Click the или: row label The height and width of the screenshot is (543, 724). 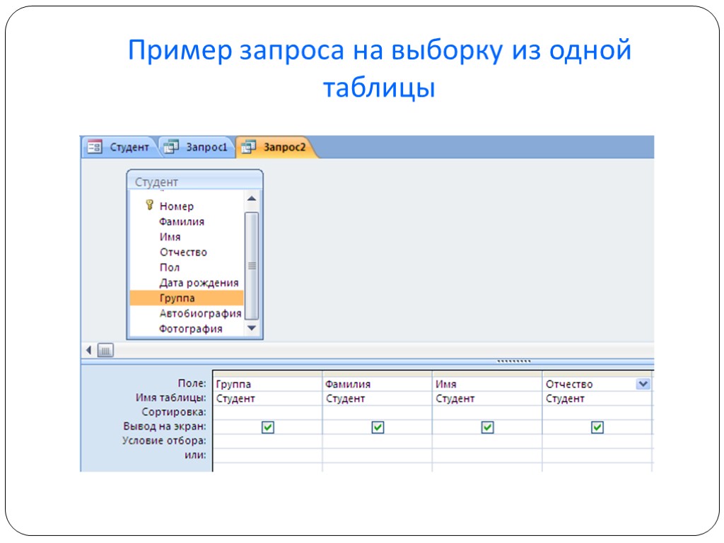click(x=195, y=455)
